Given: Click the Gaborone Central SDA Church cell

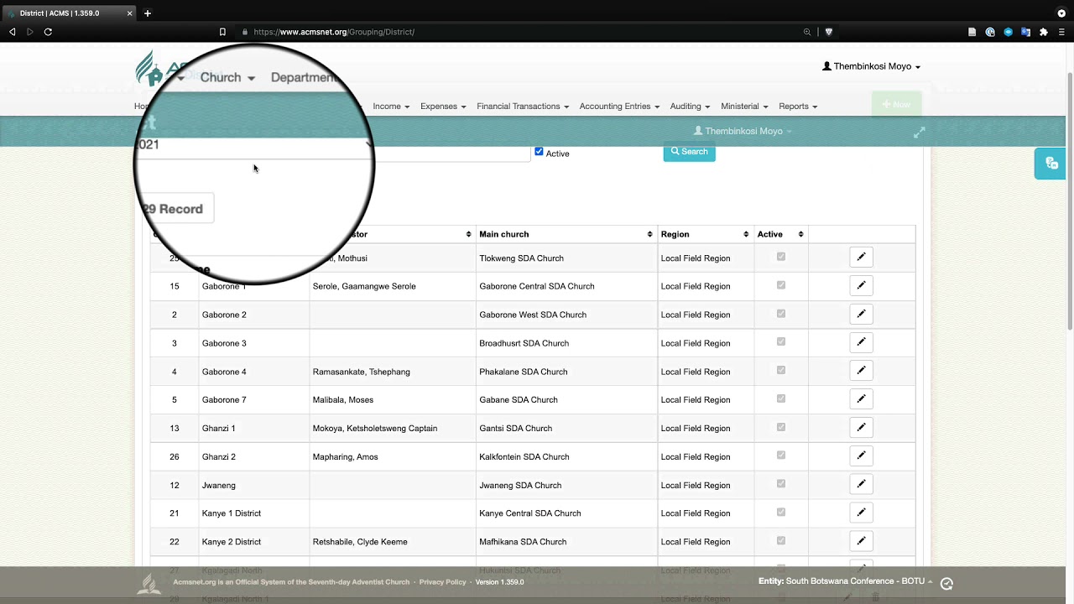Looking at the screenshot, I should point(566,286).
